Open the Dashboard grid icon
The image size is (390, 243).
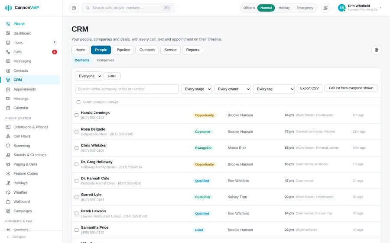click(x=8, y=33)
